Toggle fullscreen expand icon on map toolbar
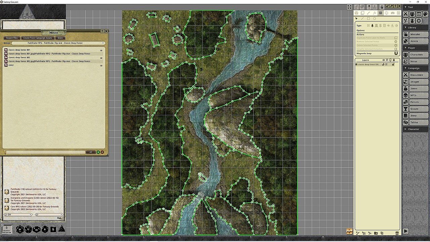 click(x=349, y=7)
